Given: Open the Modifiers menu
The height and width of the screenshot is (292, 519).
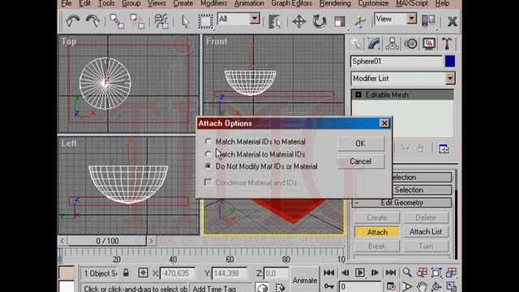Looking at the screenshot, I should [x=213, y=3].
